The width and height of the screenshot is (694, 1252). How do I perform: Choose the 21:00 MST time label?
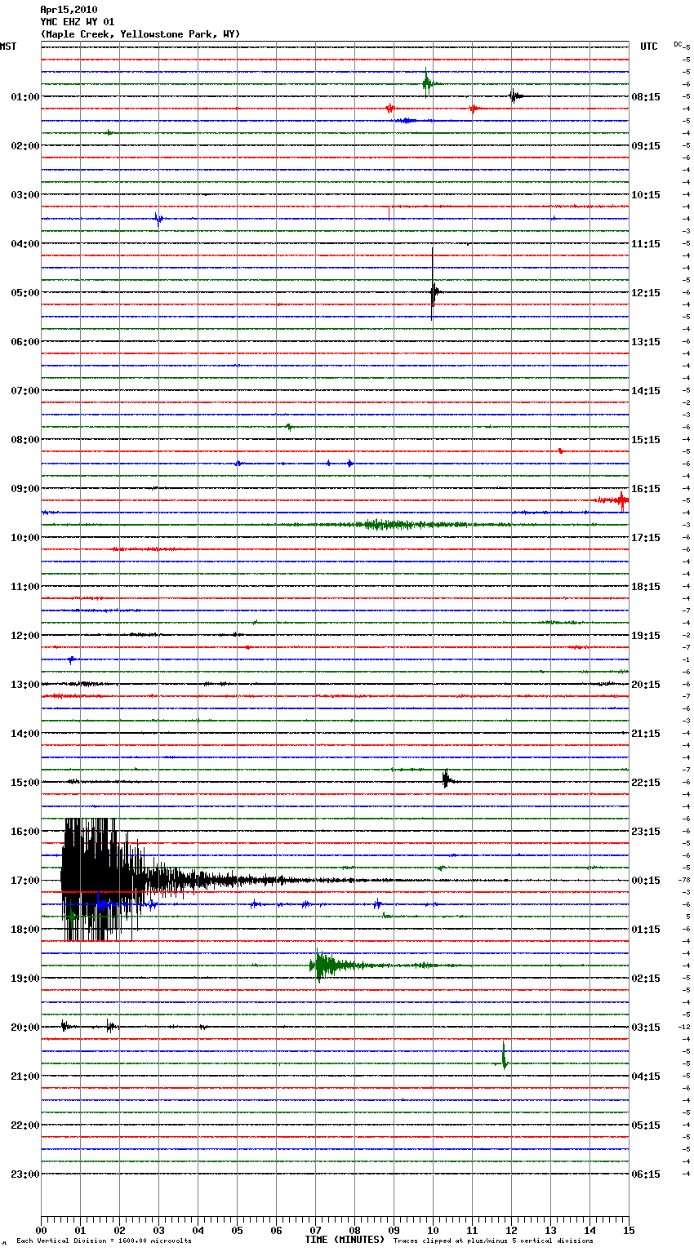pos(24,1077)
